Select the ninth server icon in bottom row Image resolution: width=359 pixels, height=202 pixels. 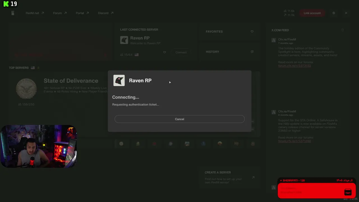(253, 144)
